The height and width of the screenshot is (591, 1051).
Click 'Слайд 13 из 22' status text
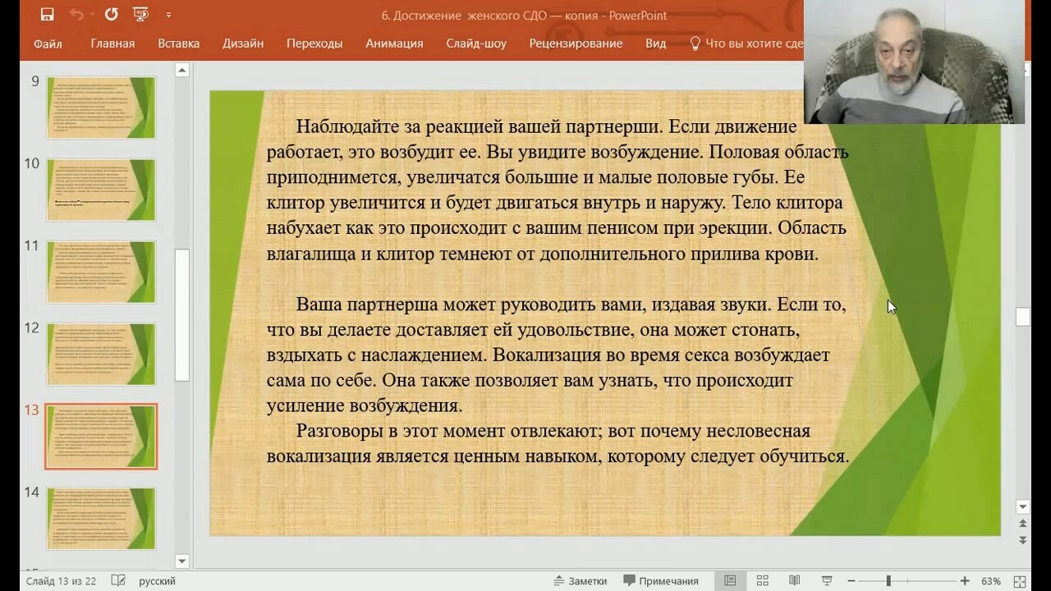[61, 581]
